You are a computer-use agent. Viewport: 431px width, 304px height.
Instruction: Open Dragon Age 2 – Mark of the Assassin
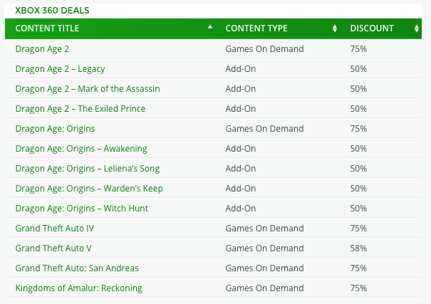tap(87, 89)
